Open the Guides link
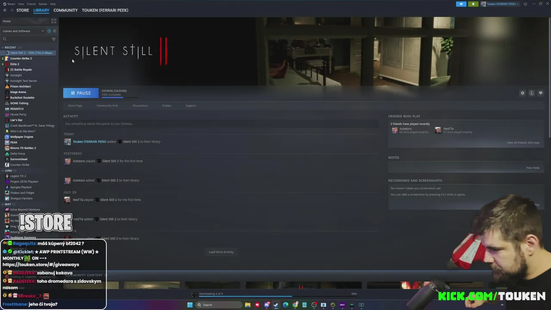This screenshot has height=310, width=551. (167, 105)
